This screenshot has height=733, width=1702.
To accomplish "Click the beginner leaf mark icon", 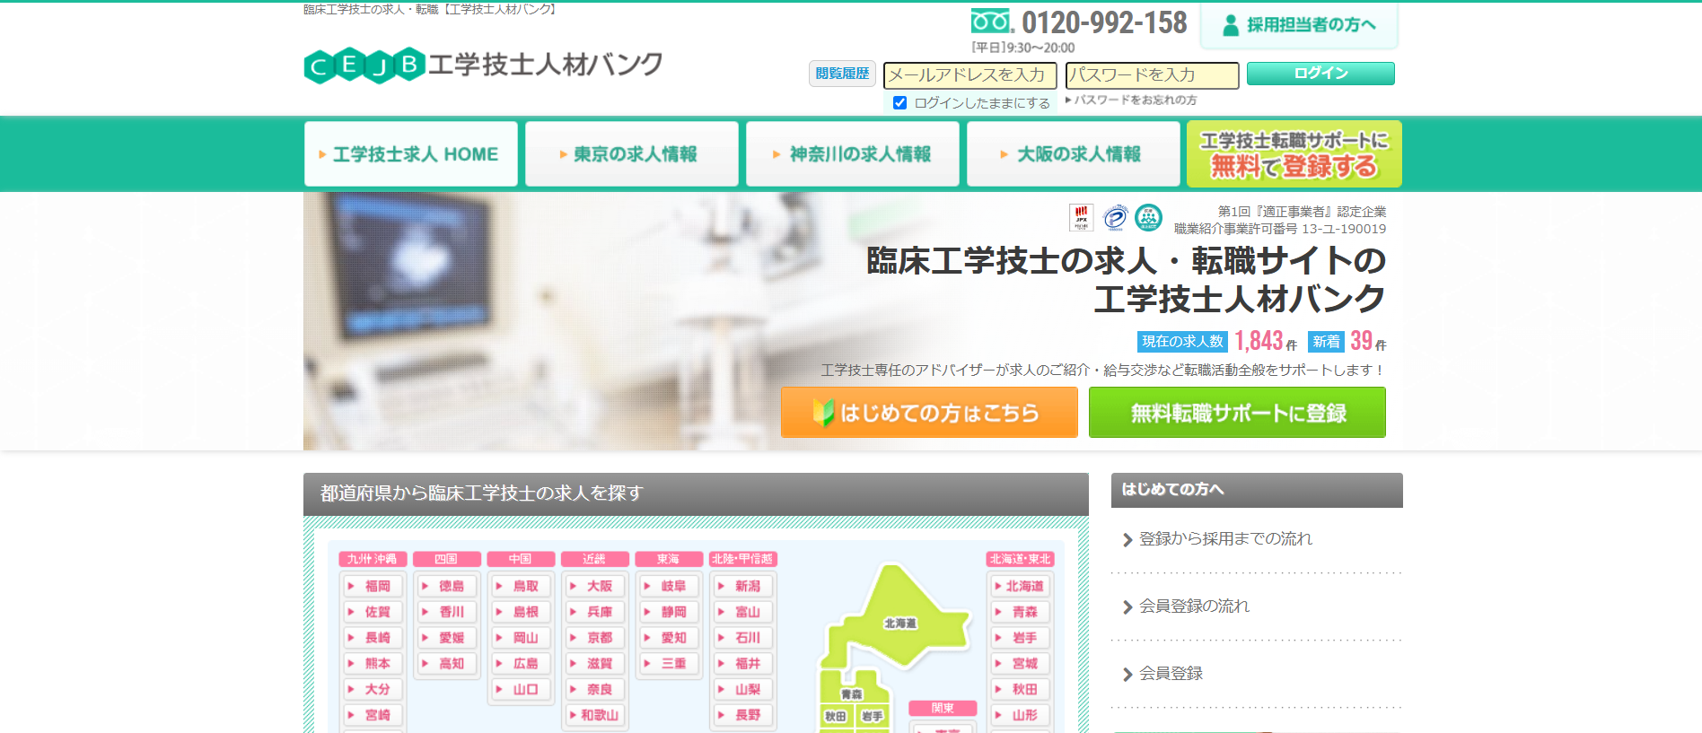I will [823, 413].
